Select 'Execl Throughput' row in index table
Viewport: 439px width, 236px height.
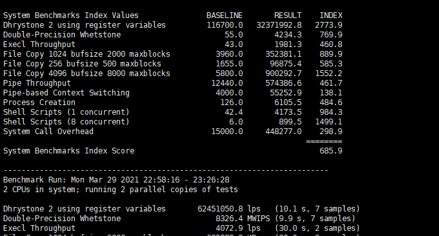pos(39,44)
